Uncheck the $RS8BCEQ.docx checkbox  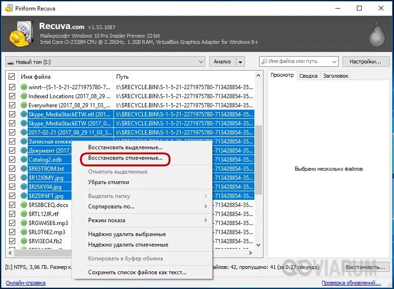[12, 205]
